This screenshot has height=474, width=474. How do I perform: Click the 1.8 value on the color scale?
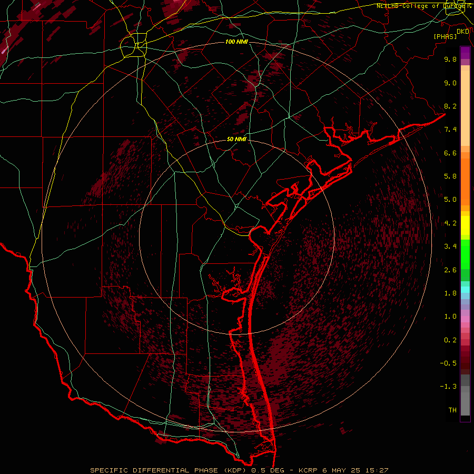pyautogui.click(x=450, y=293)
